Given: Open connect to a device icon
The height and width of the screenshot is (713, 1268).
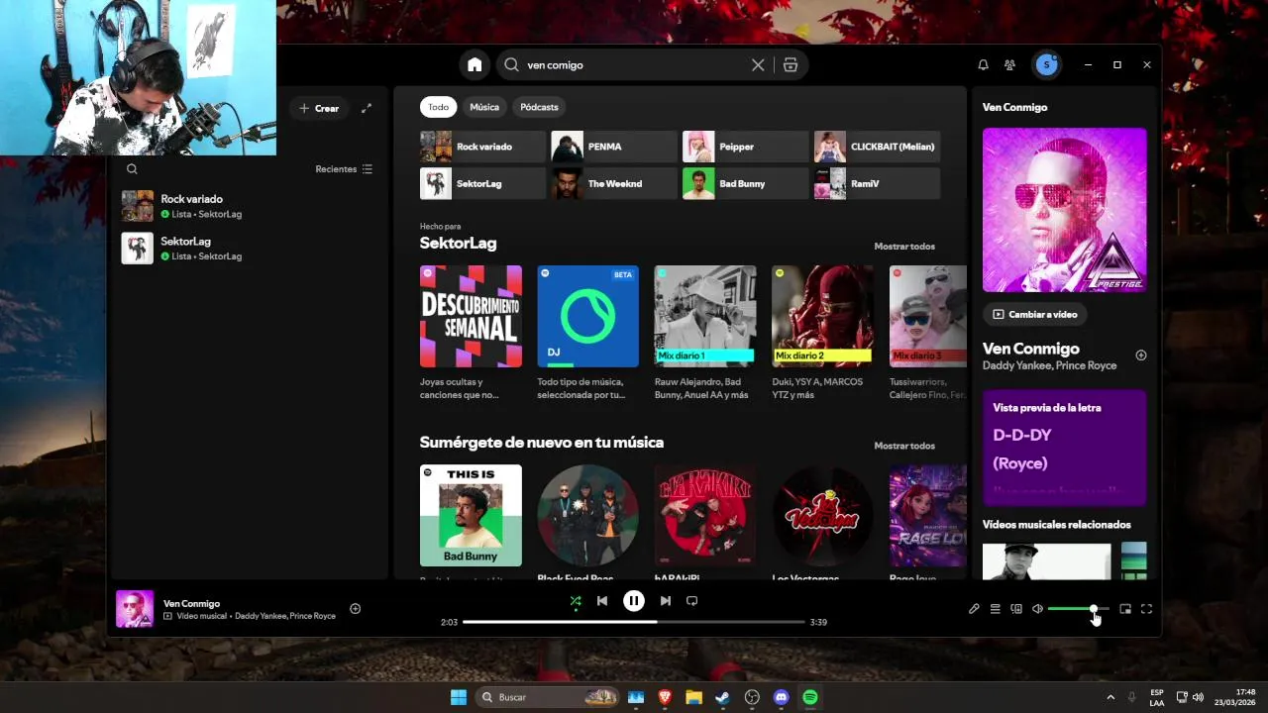Looking at the screenshot, I should tap(1016, 609).
